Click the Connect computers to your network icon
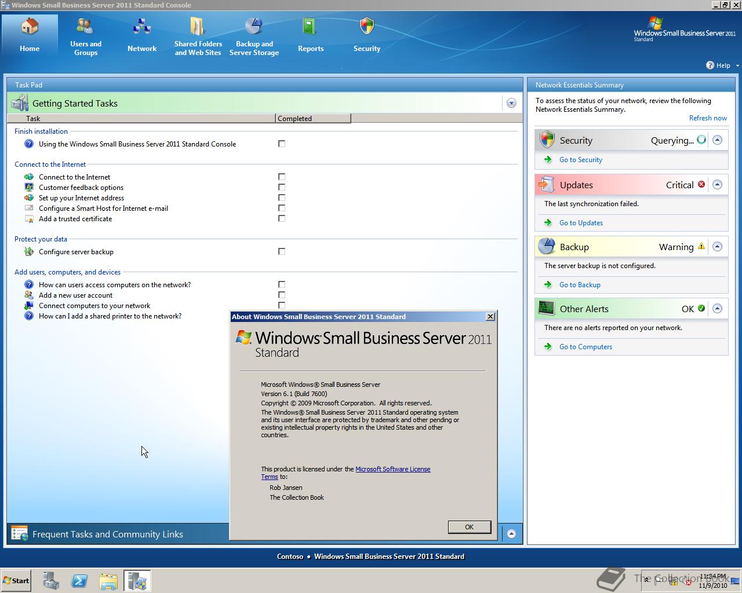This screenshot has width=742, height=593. point(29,306)
